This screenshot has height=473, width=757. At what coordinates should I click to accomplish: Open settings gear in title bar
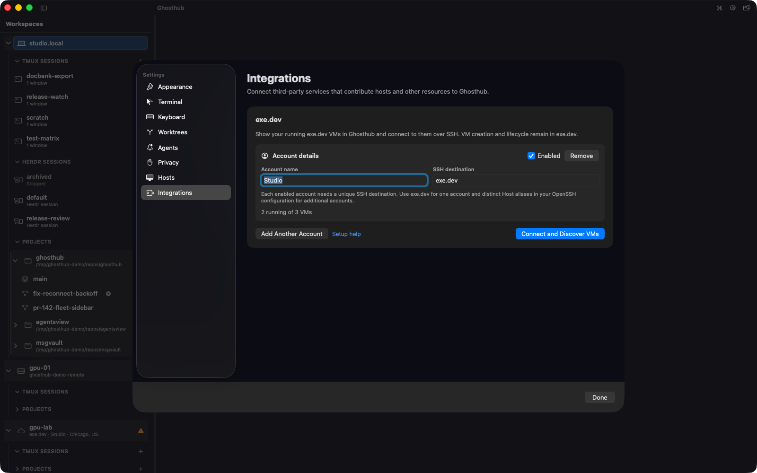(733, 8)
